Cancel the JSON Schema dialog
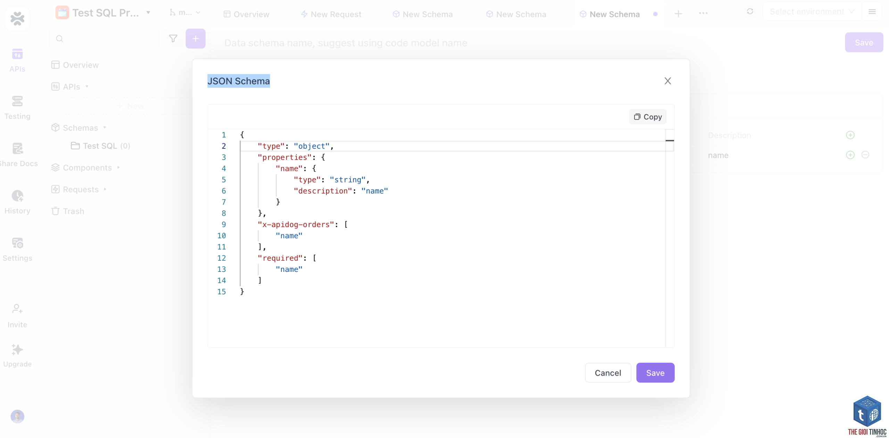889x438 pixels. 608,373
